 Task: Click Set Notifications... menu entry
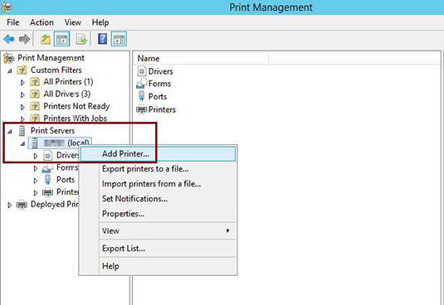point(134,199)
